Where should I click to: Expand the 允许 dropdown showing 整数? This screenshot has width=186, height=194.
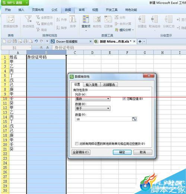point(93,99)
